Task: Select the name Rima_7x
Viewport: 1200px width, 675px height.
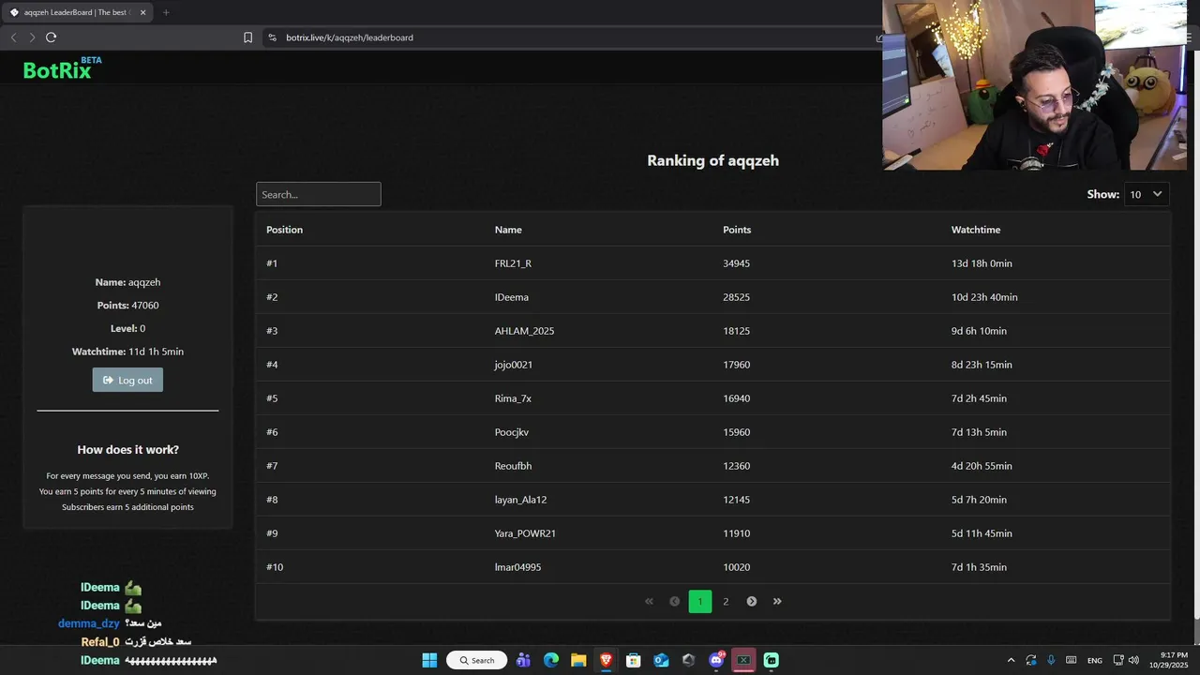Action: [513, 398]
